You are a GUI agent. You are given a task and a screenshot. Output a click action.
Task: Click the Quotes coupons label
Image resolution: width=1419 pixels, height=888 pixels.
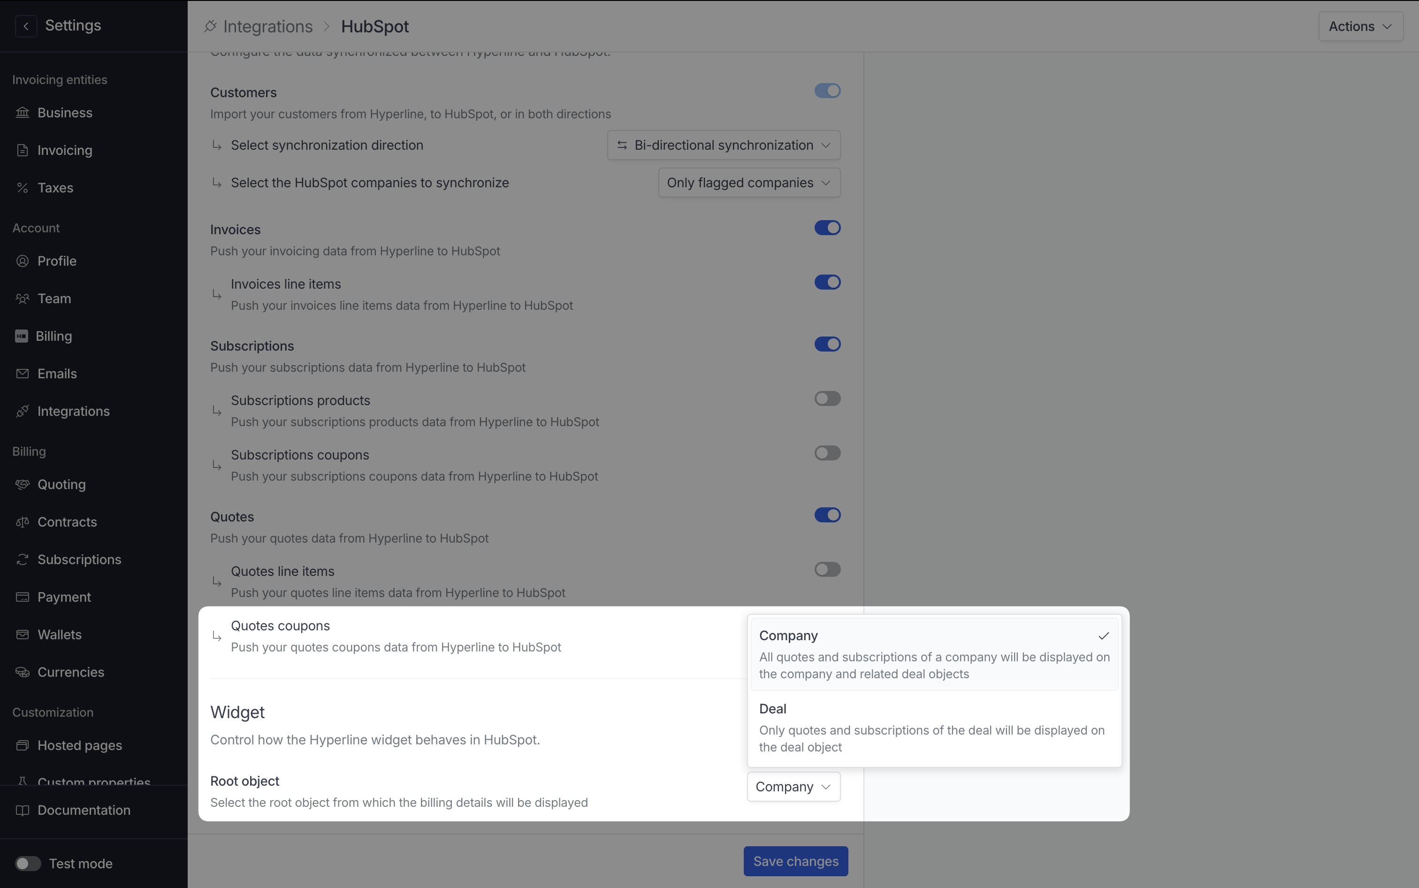[x=280, y=626]
